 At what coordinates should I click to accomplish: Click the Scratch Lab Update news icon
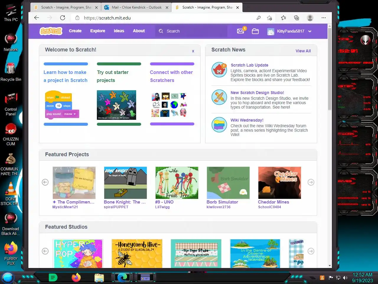219,70
